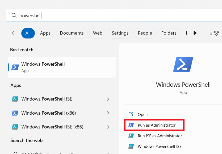Viewport: 222px width, 154px height.
Task: Click the Windows PowerShell (x86) app icon
Action: point(15,113)
